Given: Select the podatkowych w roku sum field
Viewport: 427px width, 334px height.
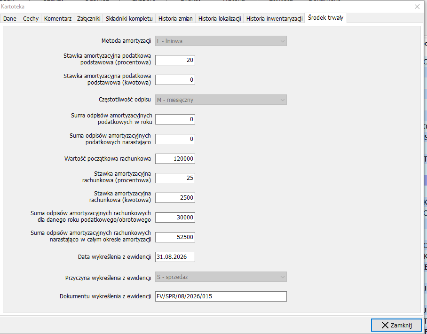Looking at the screenshot, I should [x=175, y=119].
